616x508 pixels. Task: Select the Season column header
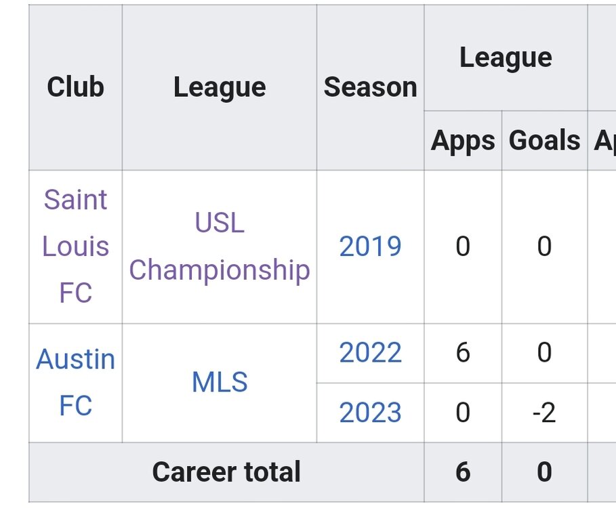370,87
